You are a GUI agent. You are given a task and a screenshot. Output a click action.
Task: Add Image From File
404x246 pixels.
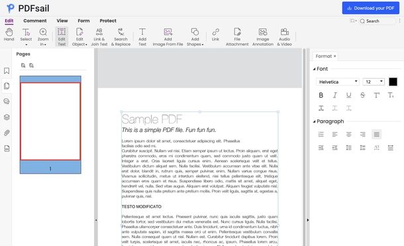[168, 37]
